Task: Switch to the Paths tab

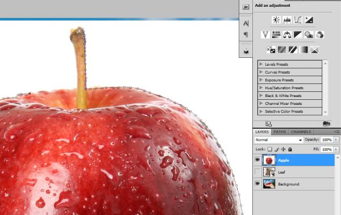Action: click(x=280, y=132)
